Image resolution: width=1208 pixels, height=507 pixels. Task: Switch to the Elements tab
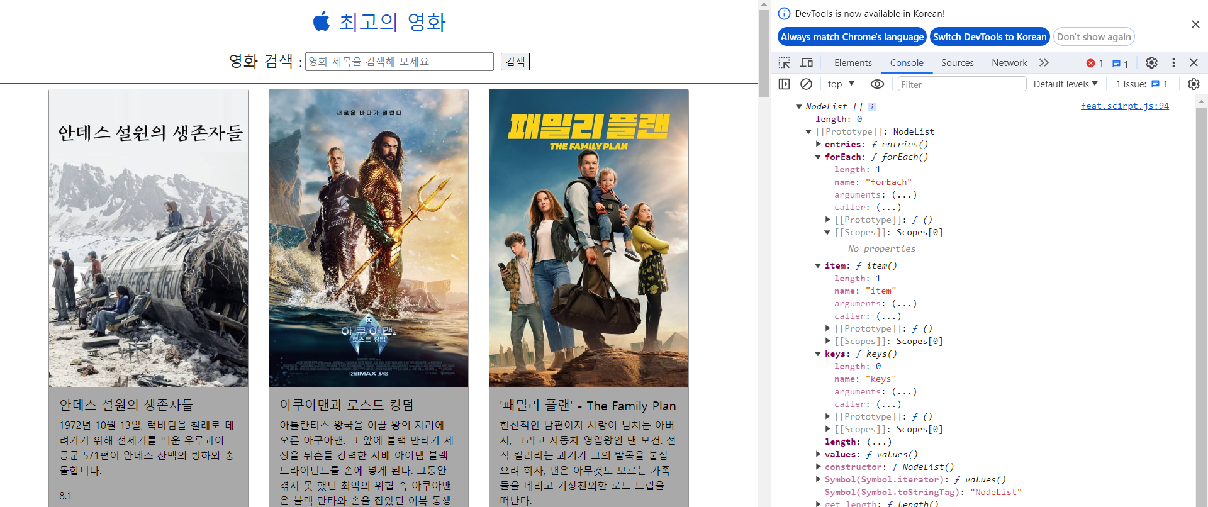(853, 62)
